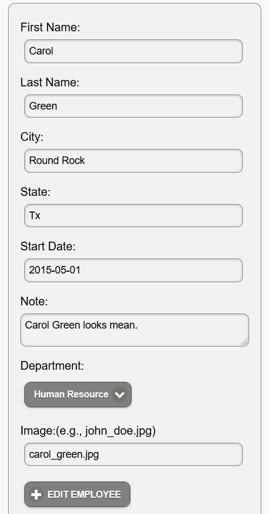Click the image filename field carol_green.jpg

[x=133, y=454]
